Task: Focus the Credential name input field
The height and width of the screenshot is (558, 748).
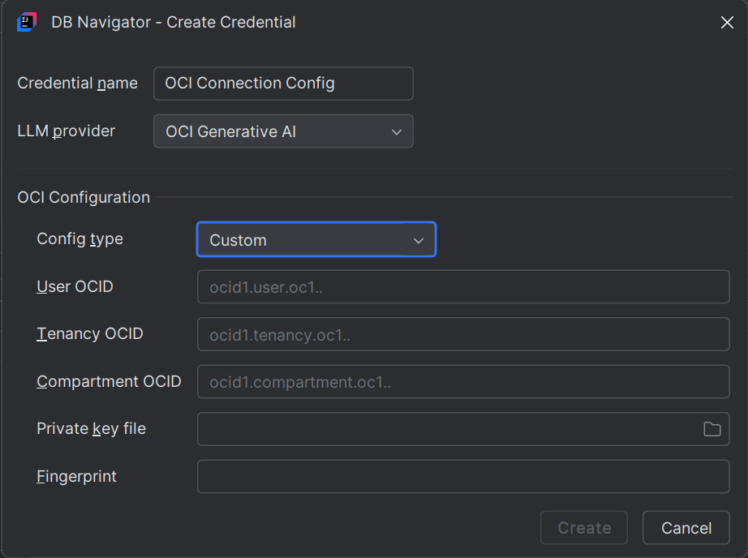Action: [283, 84]
